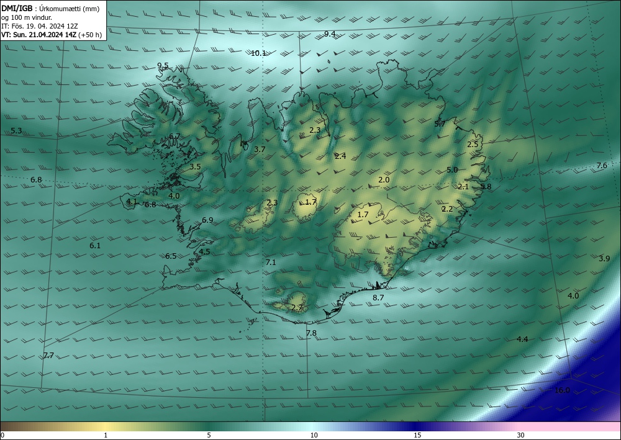The image size is (621, 440).
Task: Click the legend tick label '30'
Action: [x=520, y=435]
